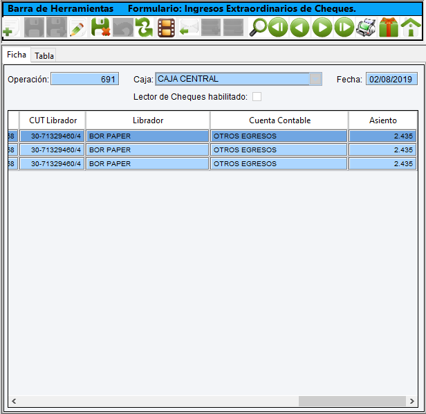Screen dimensions: 426x414
Task: Click the greyed-out add row icon
Action: (211, 28)
